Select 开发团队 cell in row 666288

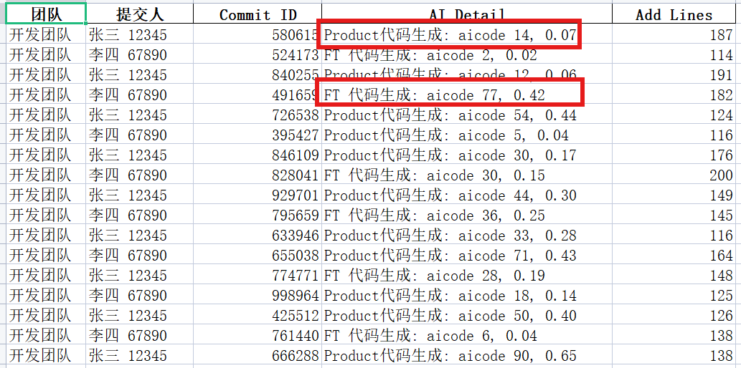40,356
